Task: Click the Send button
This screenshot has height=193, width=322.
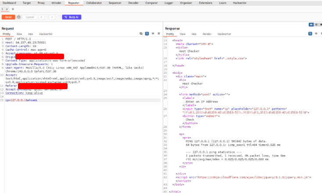Action: [x=8, y=17]
